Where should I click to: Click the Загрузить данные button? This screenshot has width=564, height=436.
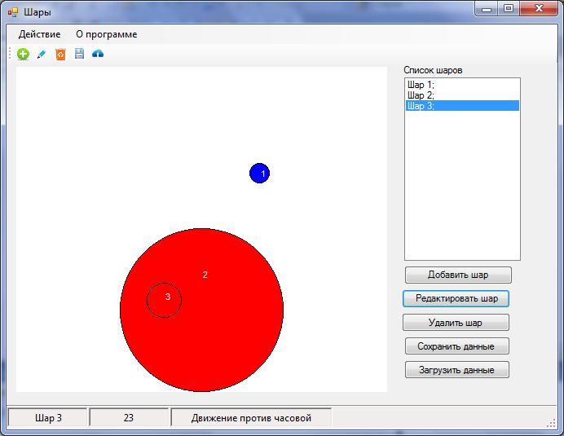[456, 370]
